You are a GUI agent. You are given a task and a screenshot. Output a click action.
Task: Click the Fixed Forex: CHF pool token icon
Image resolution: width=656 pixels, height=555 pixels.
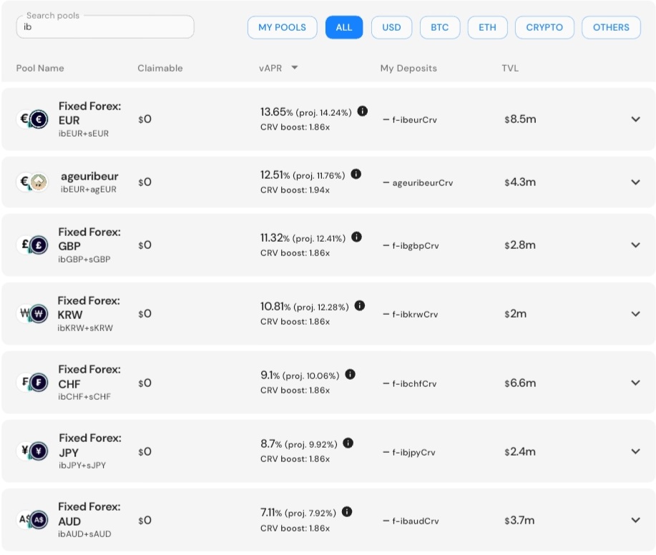pos(33,382)
